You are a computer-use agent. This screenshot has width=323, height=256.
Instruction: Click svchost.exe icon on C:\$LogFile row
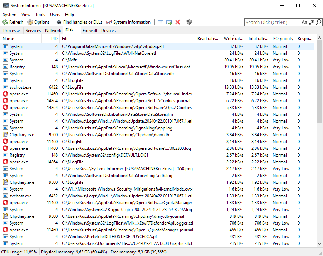5,87
